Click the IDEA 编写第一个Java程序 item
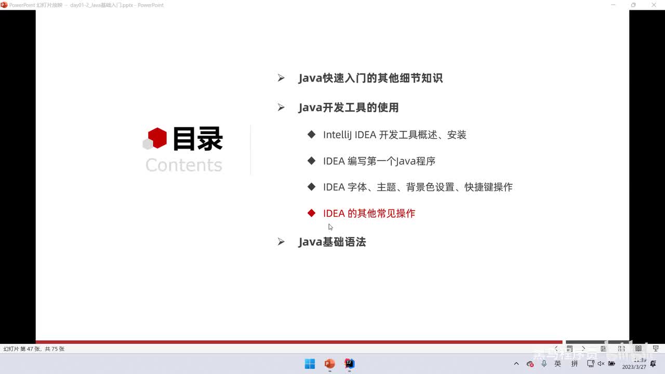This screenshot has height=374, width=665. pyautogui.click(x=379, y=161)
